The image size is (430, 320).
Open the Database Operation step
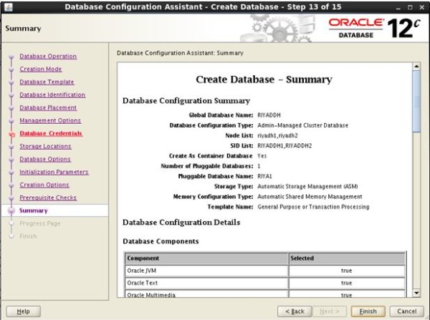pyautogui.click(x=48, y=56)
